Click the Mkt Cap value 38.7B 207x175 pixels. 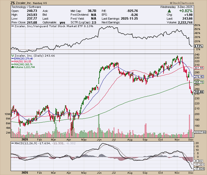click(x=92, y=11)
